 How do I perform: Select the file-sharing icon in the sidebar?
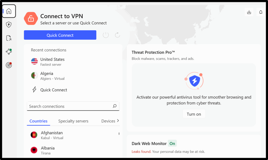(9, 38)
